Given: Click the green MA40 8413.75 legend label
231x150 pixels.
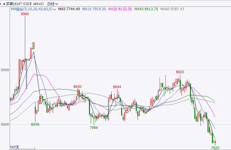Looking at the screenshot, I should (x=146, y=9).
